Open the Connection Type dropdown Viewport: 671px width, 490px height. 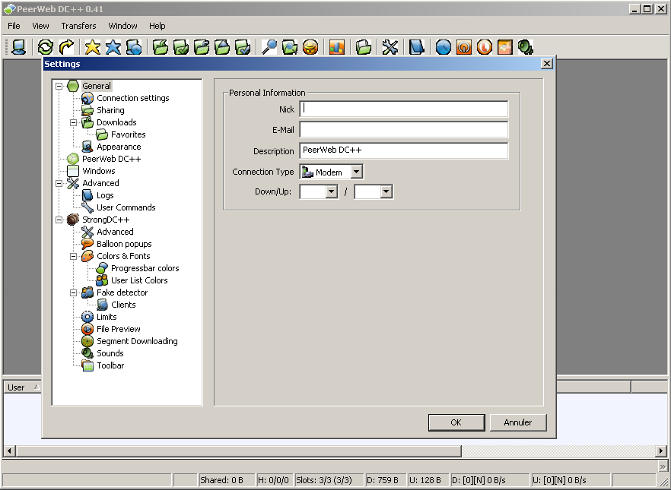click(x=357, y=172)
